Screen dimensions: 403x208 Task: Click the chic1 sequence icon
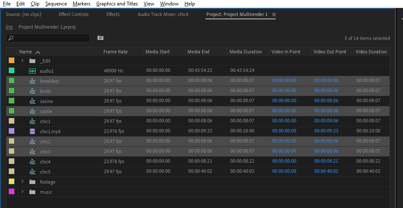pyautogui.click(x=32, y=121)
